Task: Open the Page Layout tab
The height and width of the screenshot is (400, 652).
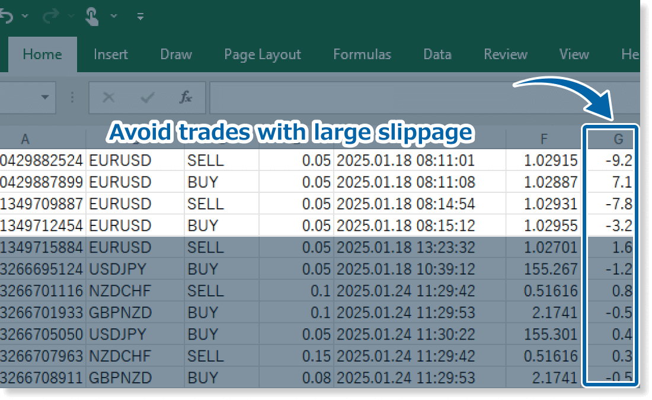Action: [263, 54]
